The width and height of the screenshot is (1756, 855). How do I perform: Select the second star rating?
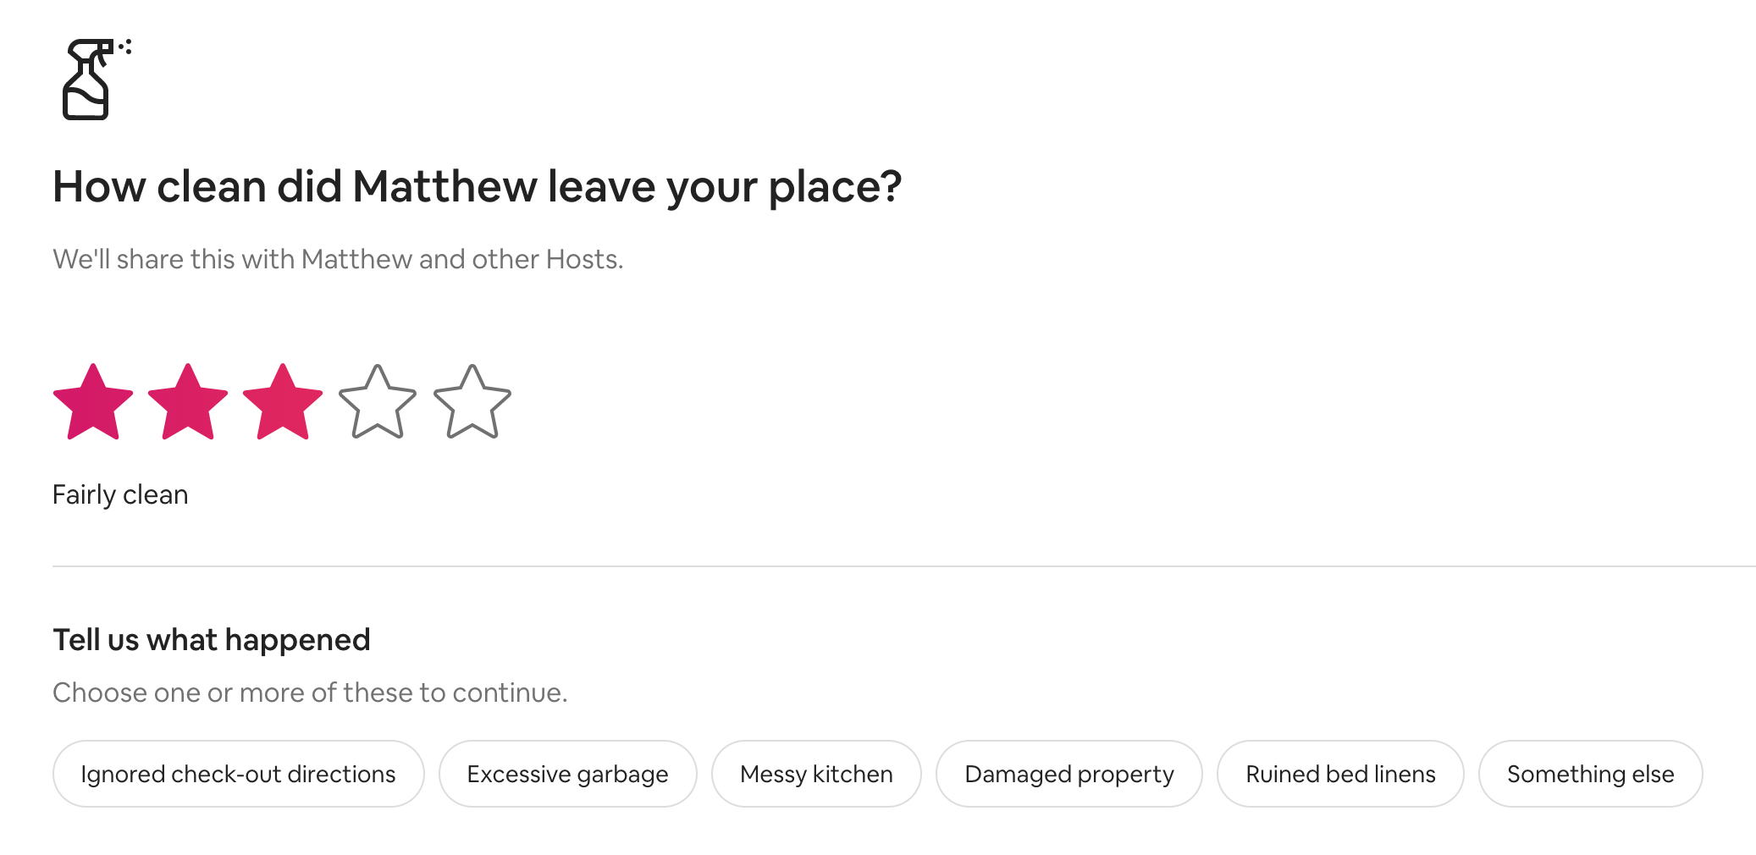(x=188, y=403)
